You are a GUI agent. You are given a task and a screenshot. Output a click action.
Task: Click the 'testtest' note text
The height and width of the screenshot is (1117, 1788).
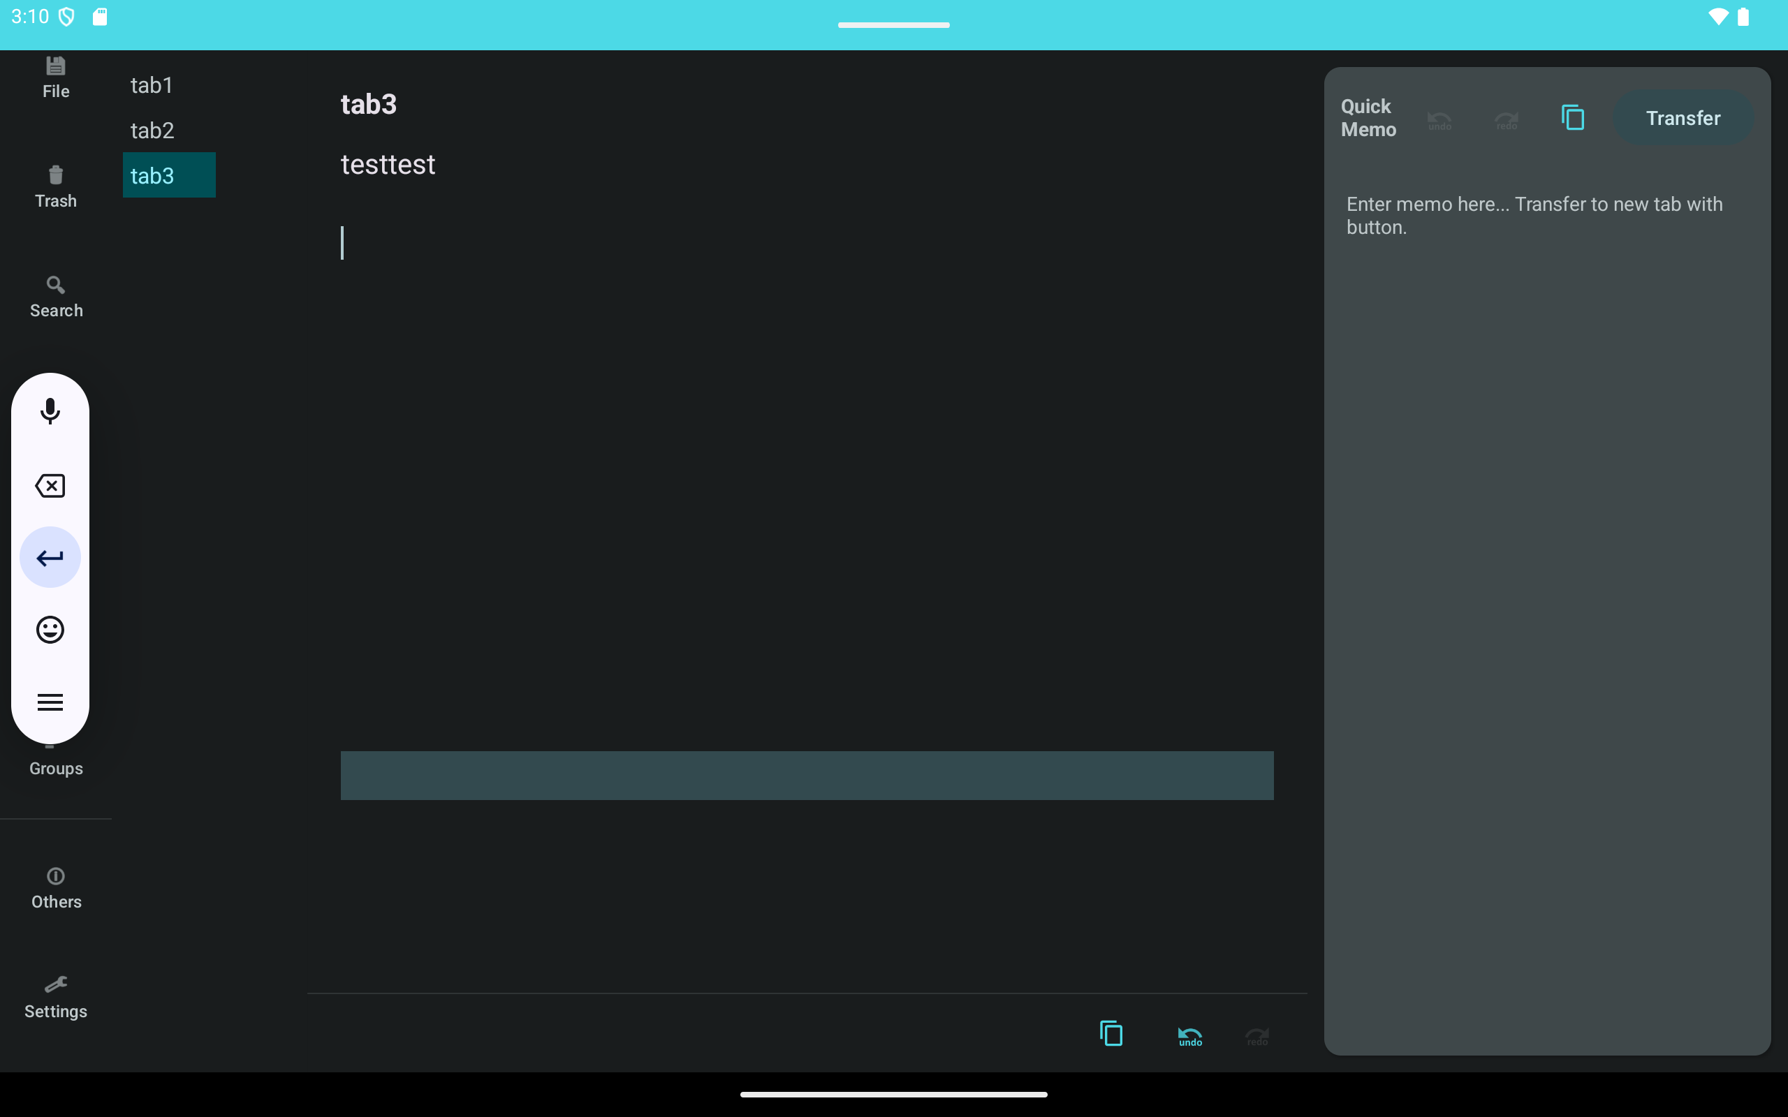(x=388, y=164)
